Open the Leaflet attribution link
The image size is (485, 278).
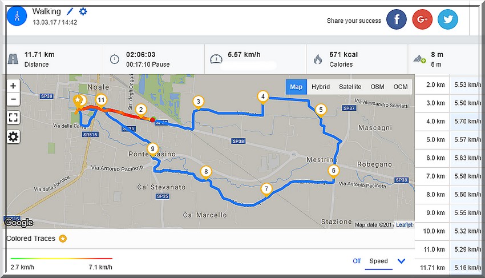coord(405,225)
